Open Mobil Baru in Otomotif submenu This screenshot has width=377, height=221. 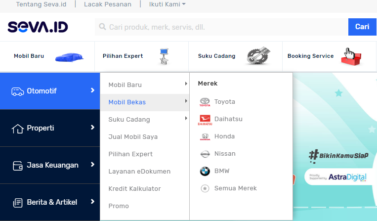click(125, 85)
